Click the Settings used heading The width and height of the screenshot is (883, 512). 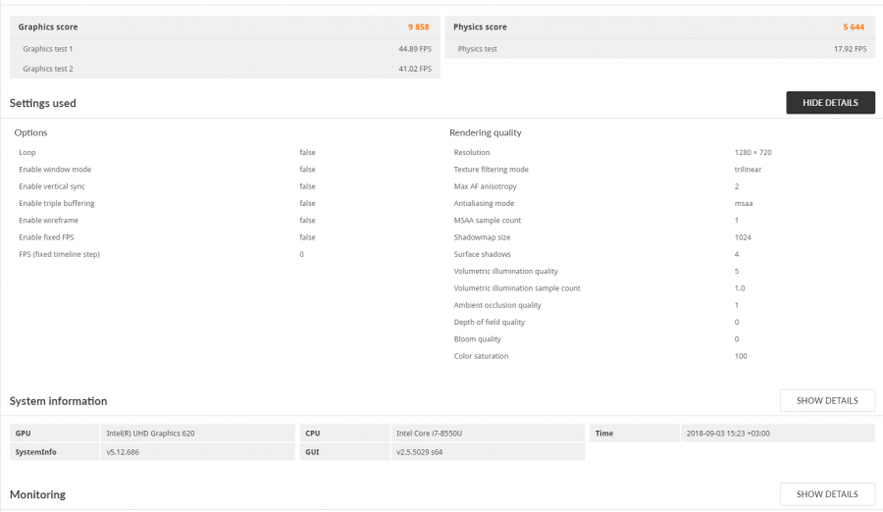pos(43,103)
